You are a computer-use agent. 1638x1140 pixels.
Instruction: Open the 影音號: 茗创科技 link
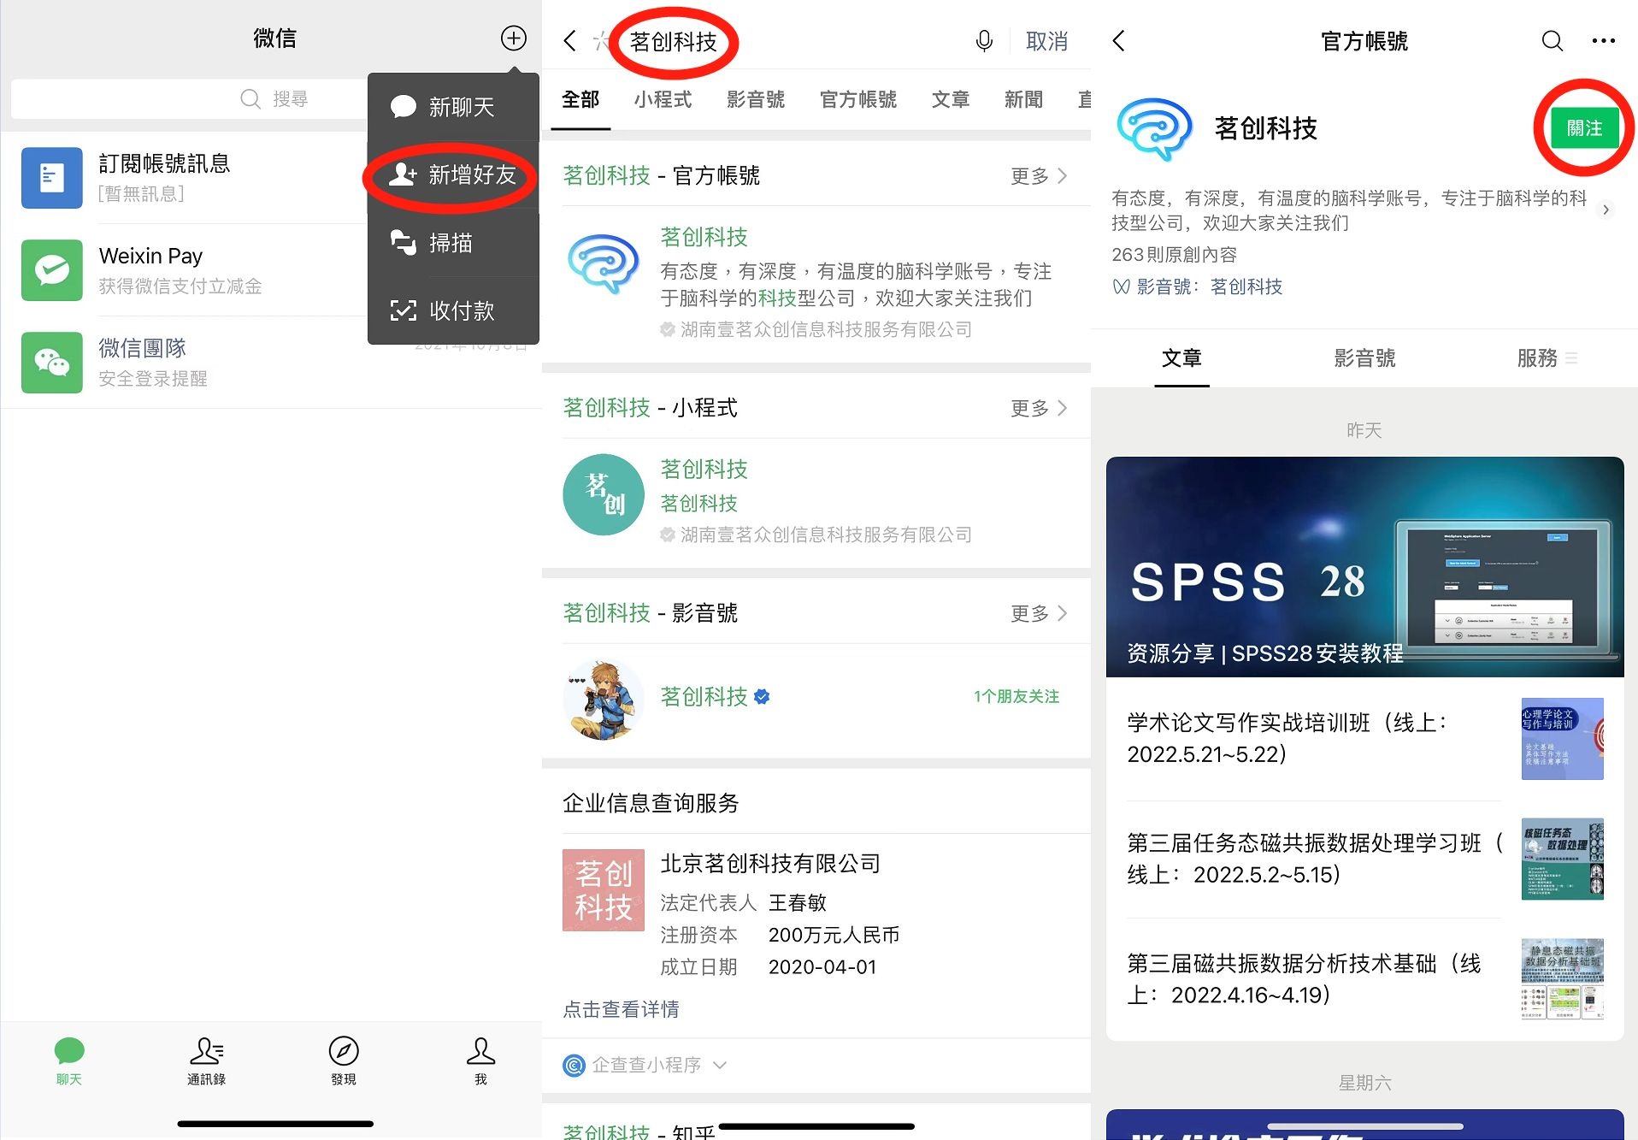pyautogui.click(x=1197, y=287)
